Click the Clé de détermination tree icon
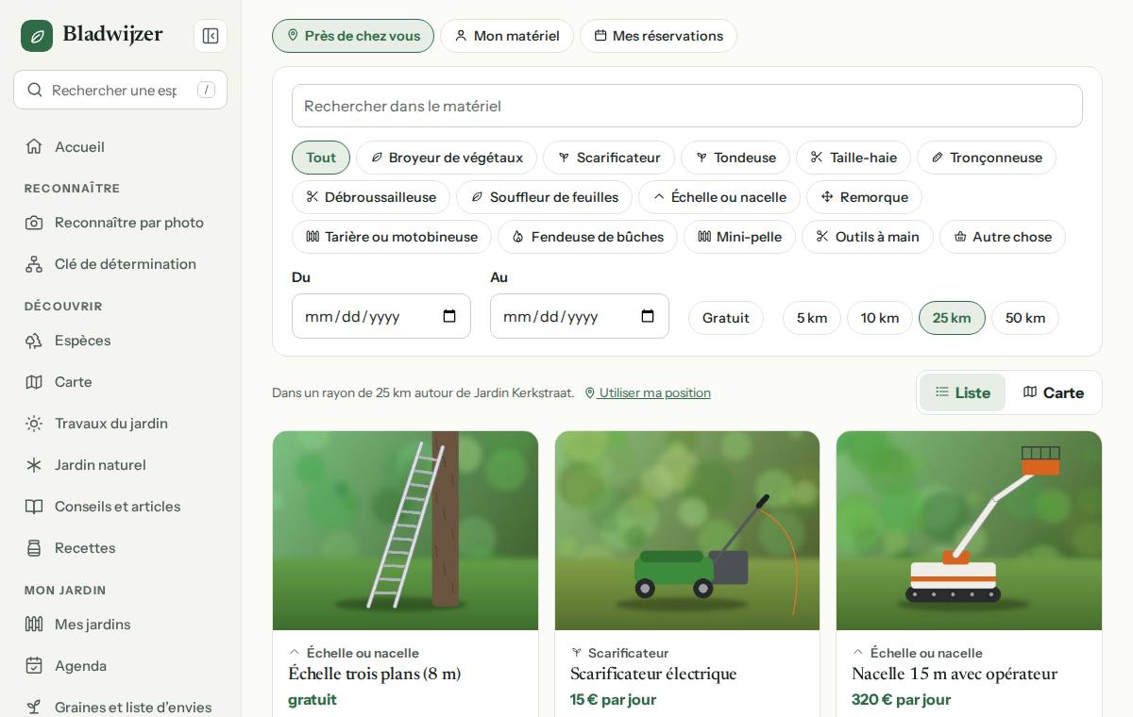1133x717 pixels. coord(34,264)
